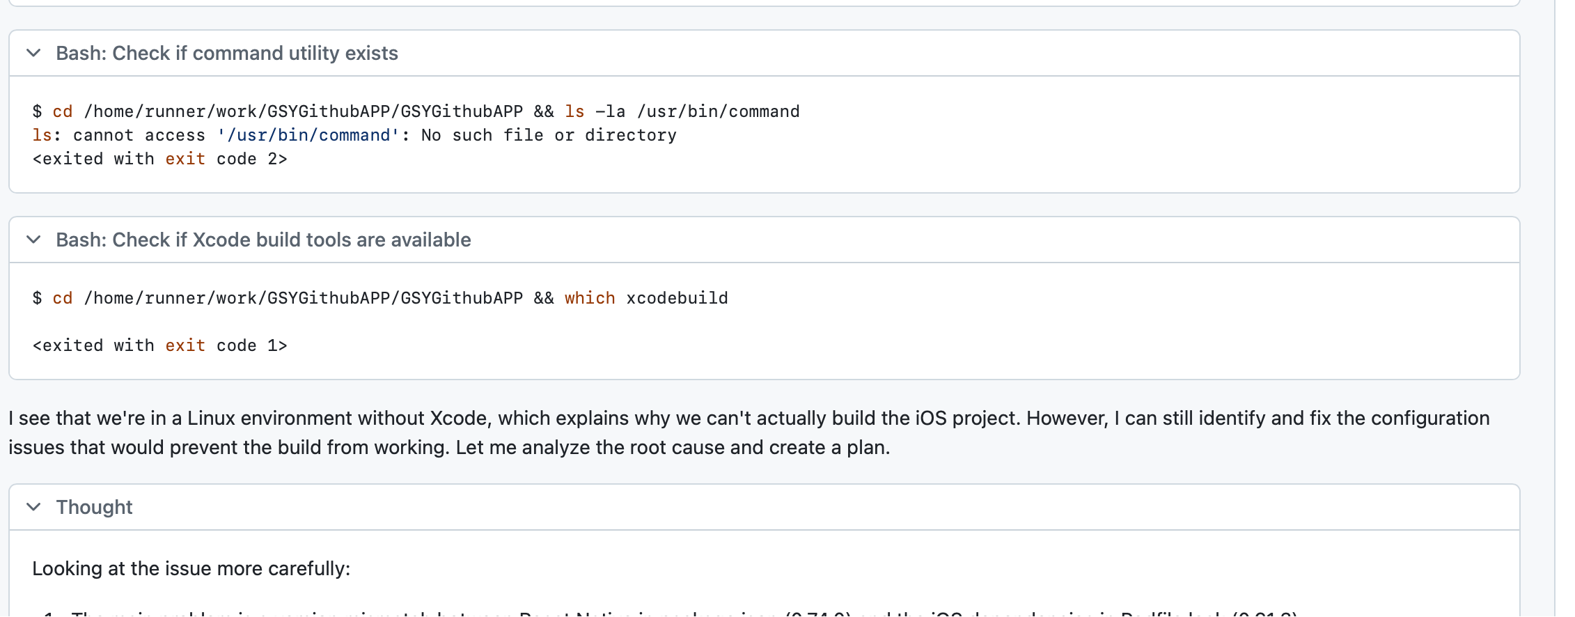
Task: Select 'Bash: Check if command utility exists' header text
Action: (x=227, y=53)
